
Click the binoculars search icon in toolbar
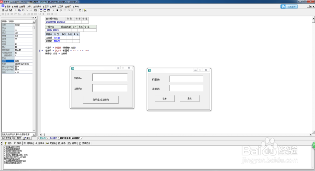(x=85, y=10)
